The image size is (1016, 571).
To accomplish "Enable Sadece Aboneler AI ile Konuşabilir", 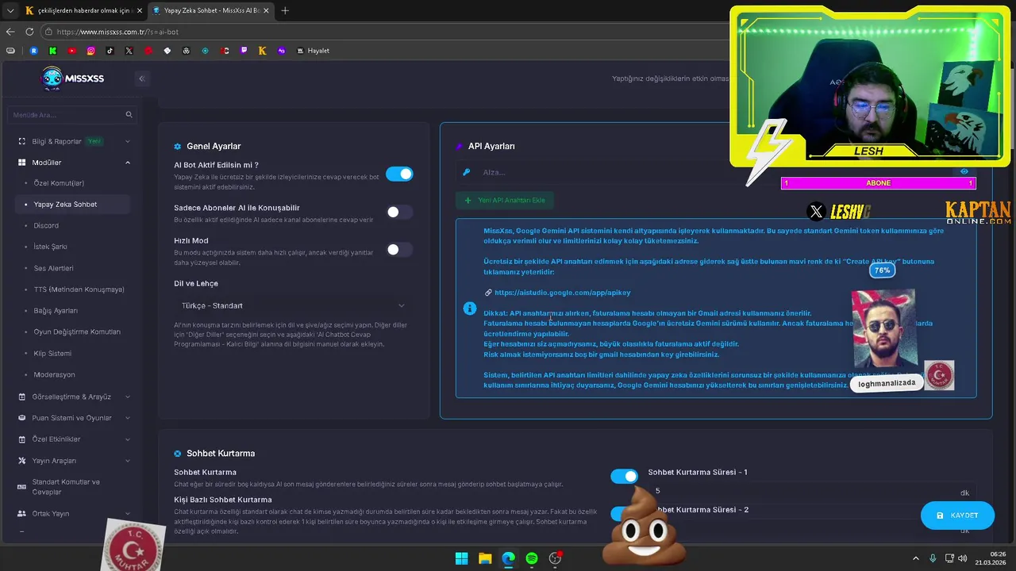I will [399, 212].
